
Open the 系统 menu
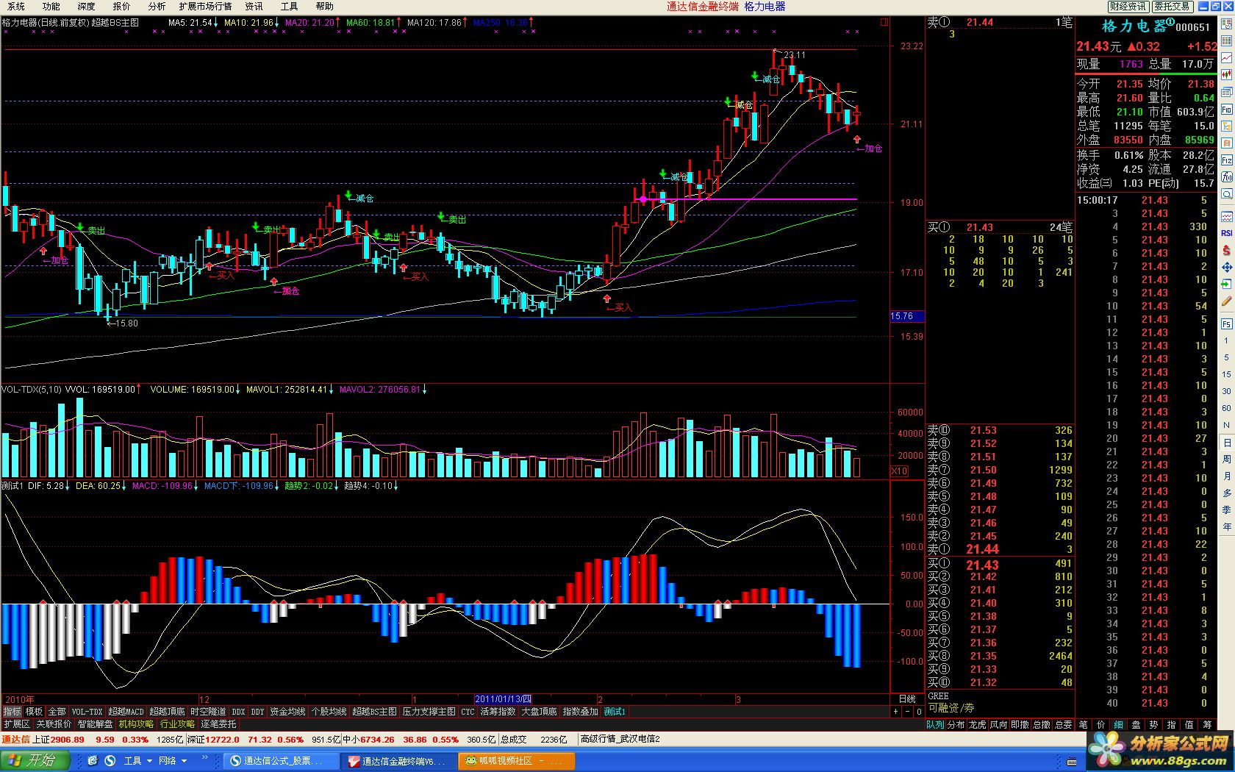click(x=15, y=6)
